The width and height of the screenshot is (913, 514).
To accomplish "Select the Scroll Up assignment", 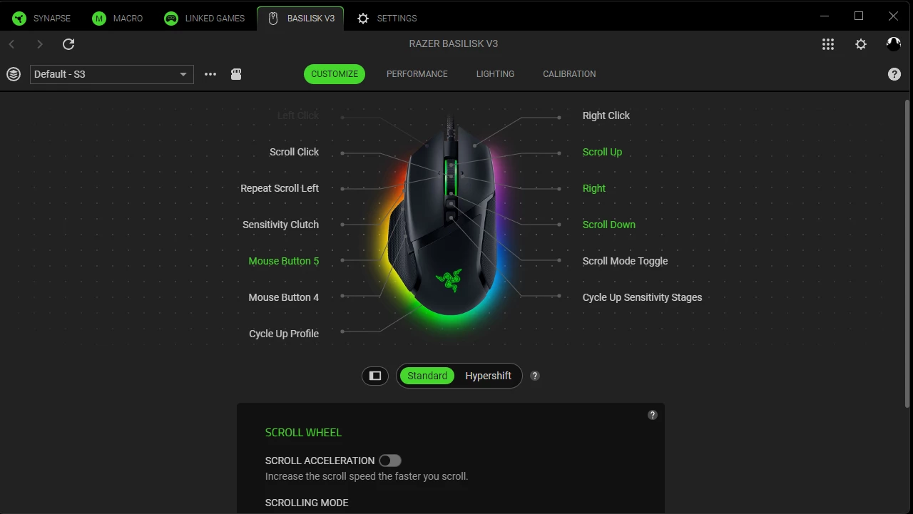I will click(602, 152).
